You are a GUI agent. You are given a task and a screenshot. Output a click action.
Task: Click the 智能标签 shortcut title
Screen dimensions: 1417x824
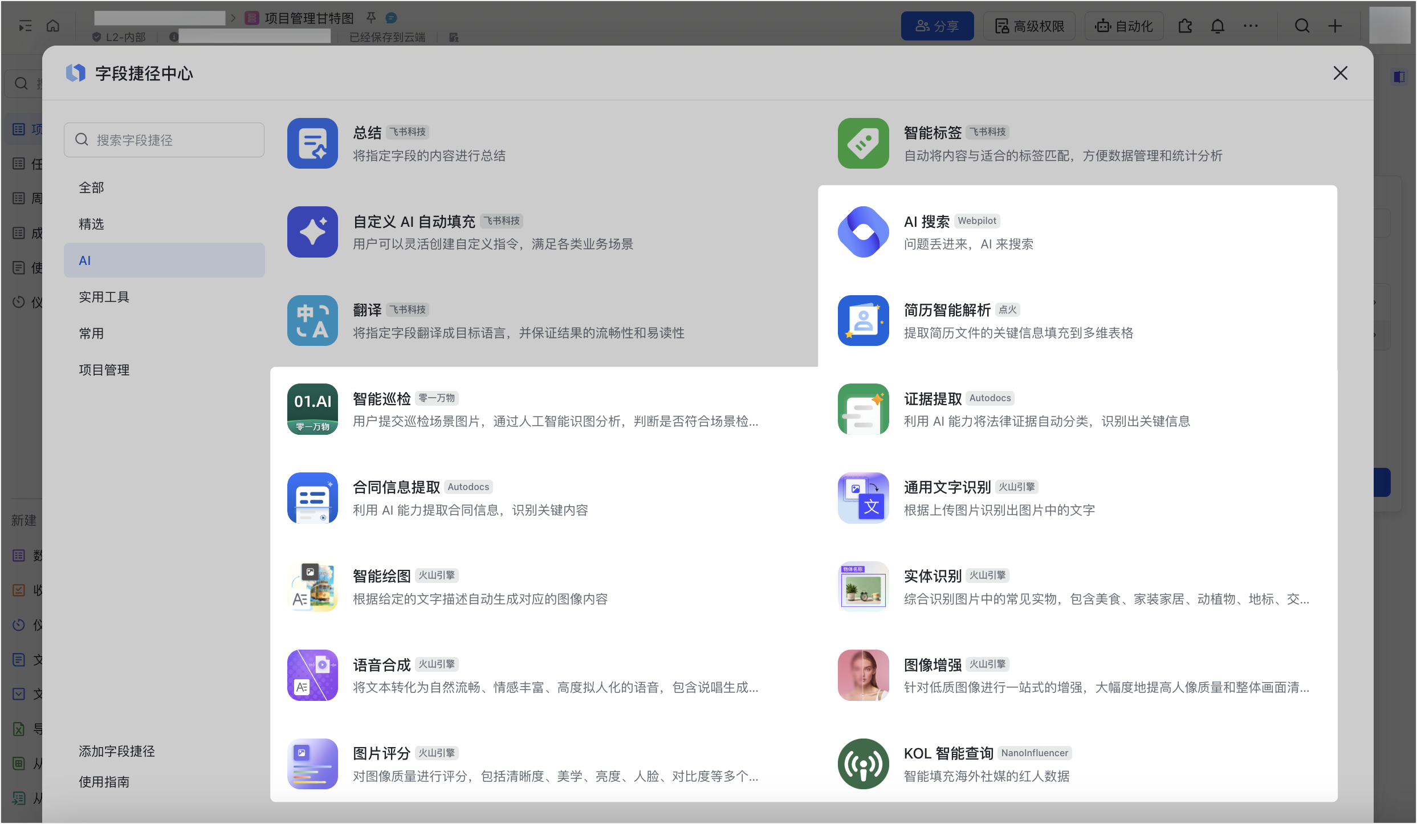coord(933,132)
